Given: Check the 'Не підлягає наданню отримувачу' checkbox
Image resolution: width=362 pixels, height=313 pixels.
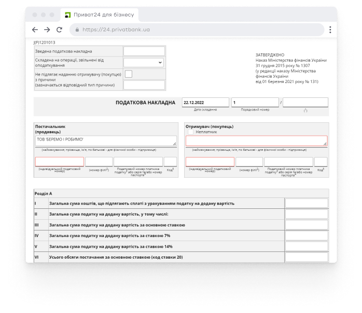Looking at the screenshot, I should click(128, 74).
